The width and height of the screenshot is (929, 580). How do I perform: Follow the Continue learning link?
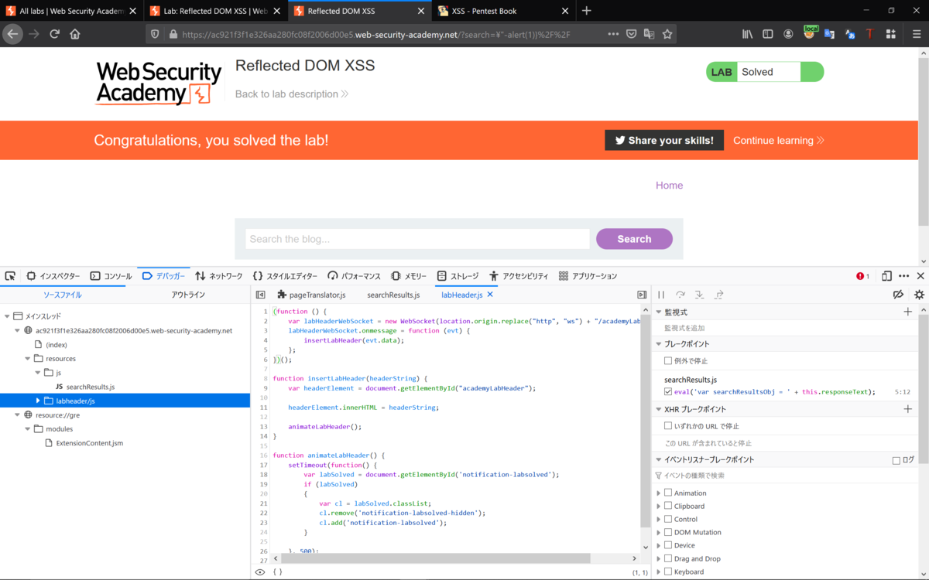778,140
